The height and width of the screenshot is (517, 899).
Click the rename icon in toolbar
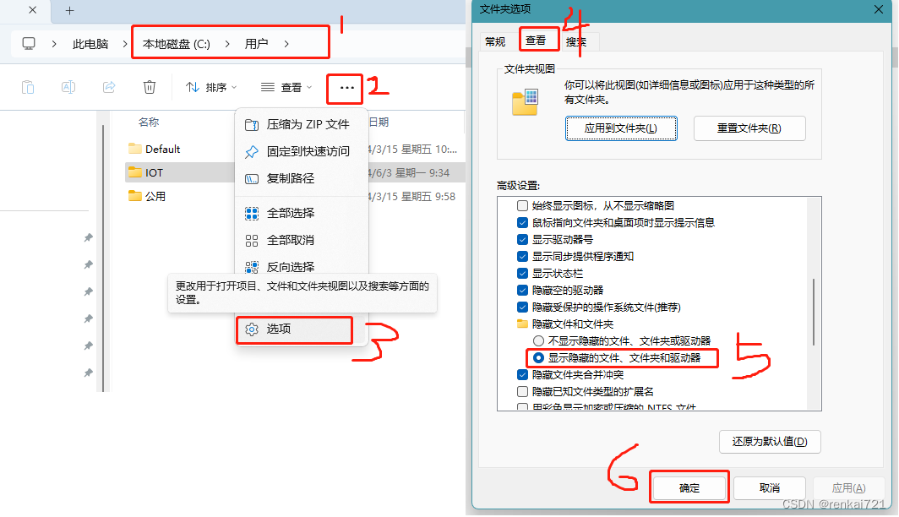coord(68,87)
